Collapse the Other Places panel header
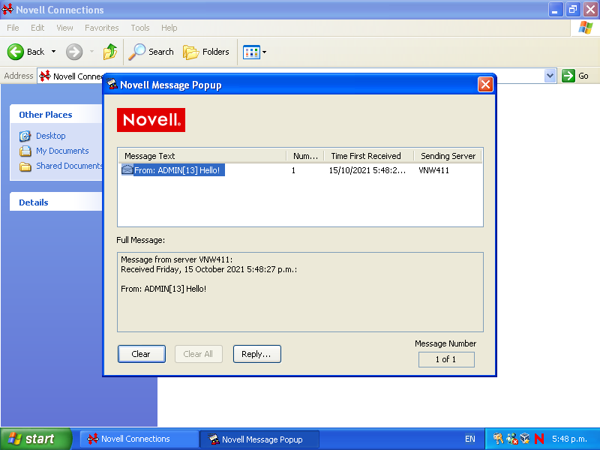 point(55,115)
